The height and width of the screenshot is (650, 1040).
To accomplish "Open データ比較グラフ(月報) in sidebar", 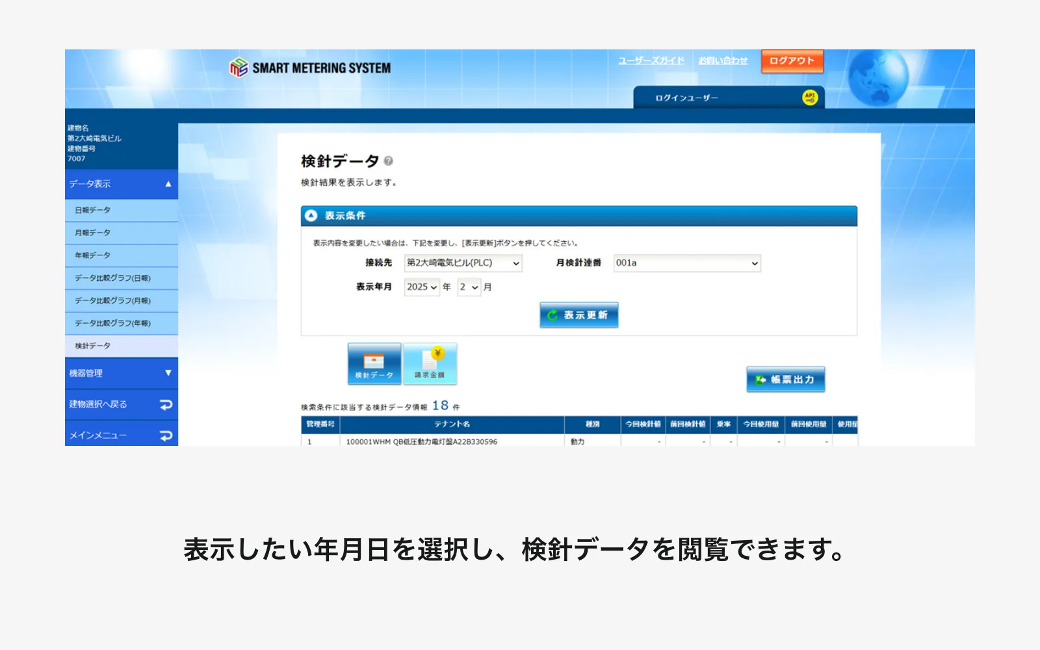I will (112, 301).
